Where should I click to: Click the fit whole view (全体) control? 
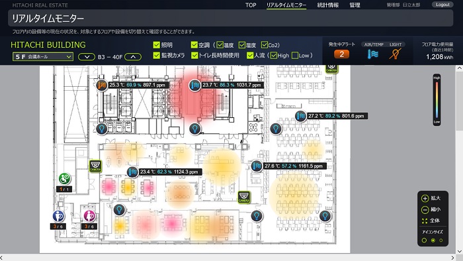click(x=431, y=221)
